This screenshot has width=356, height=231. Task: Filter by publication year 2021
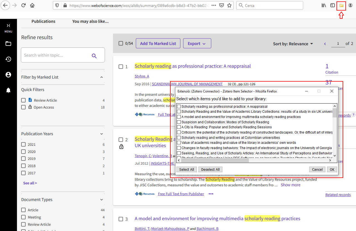23,144
